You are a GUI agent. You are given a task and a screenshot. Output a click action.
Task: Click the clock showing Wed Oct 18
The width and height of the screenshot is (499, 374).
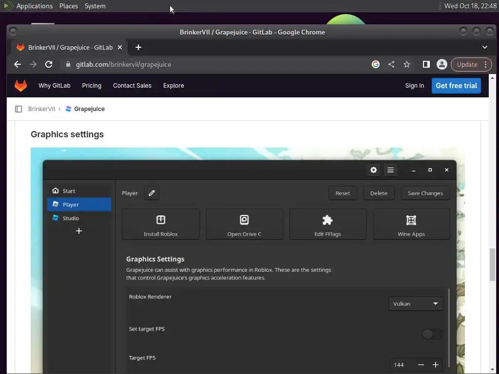[x=470, y=6]
